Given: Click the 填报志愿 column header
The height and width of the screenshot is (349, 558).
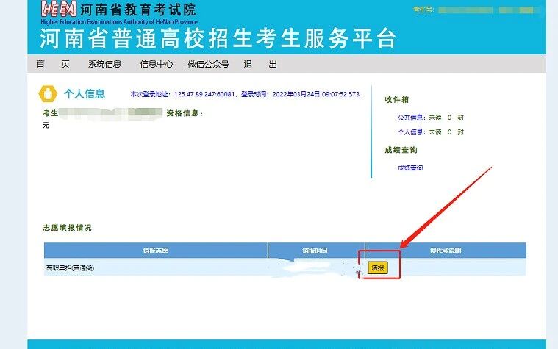Looking at the screenshot, I should (x=155, y=251).
